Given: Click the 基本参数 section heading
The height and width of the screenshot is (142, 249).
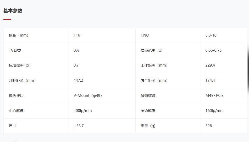Looking at the screenshot, I should [13, 11].
